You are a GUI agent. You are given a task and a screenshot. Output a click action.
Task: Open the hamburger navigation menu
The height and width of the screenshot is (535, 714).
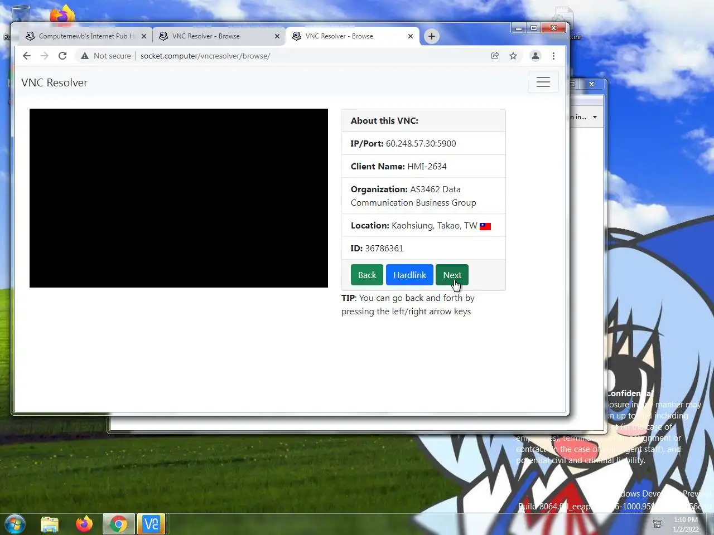(543, 82)
